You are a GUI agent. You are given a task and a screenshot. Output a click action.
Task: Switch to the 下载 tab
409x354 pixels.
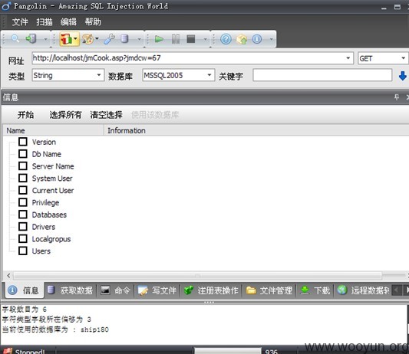click(x=315, y=290)
